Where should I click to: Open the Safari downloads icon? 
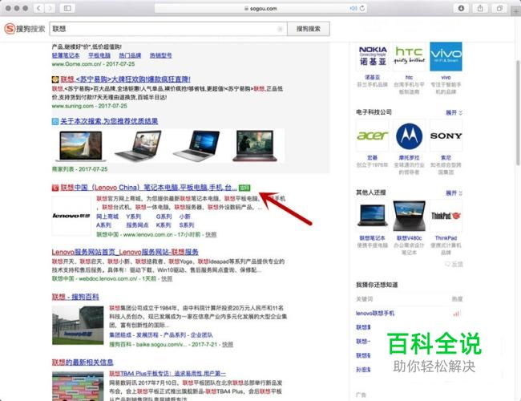461,8
